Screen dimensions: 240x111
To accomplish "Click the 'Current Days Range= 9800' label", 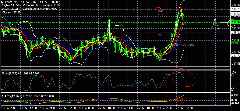I will pyautogui.click(x=40, y=9).
